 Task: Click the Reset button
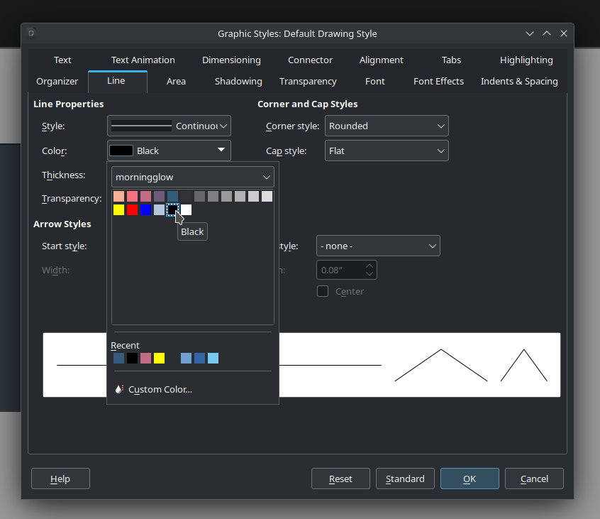point(340,479)
